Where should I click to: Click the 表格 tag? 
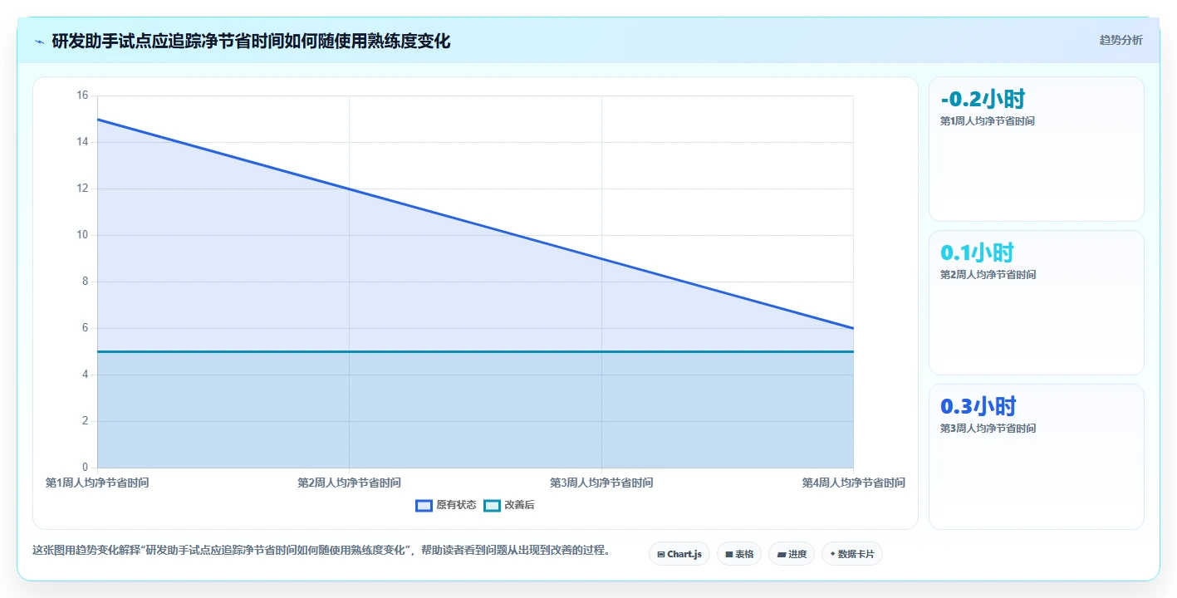pyautogui.click(x=739, y=554)
